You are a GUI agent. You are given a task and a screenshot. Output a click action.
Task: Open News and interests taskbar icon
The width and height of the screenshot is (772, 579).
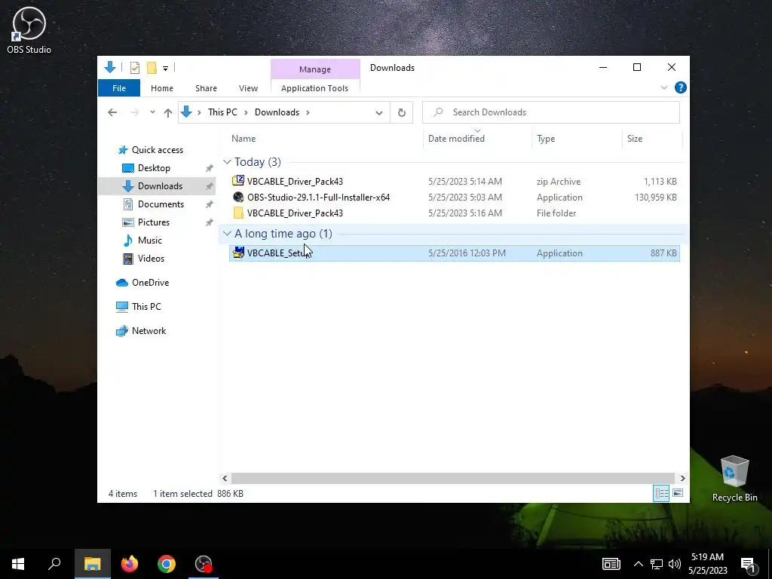pos(611,564)
